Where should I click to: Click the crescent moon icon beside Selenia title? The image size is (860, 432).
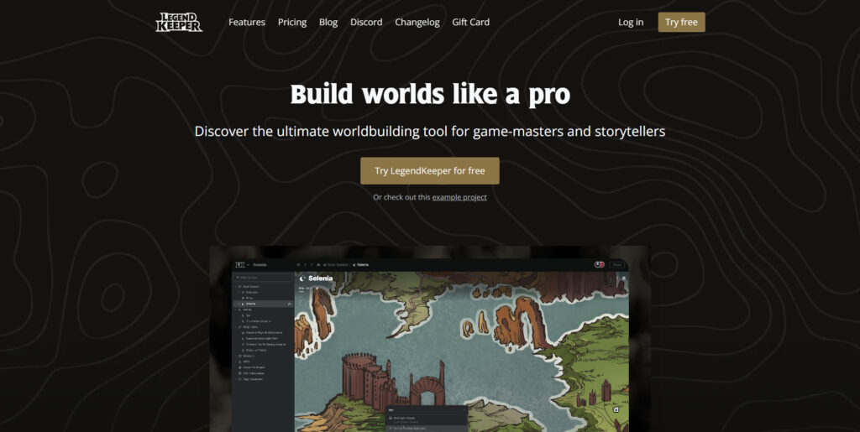[302, 278]
